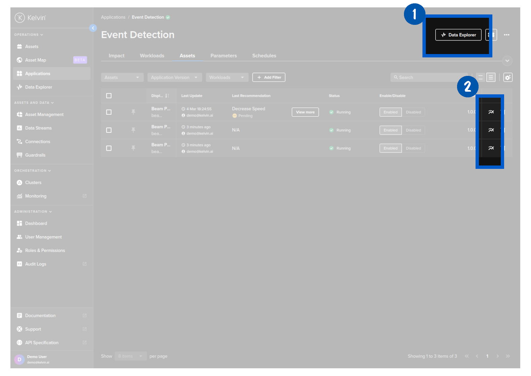This screenshot has height=376, width=531.
Task: Check the second asset row checkbox
Action: [109, 130]
